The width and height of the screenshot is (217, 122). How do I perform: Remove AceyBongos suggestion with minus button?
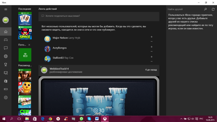(x=151, y=51)
